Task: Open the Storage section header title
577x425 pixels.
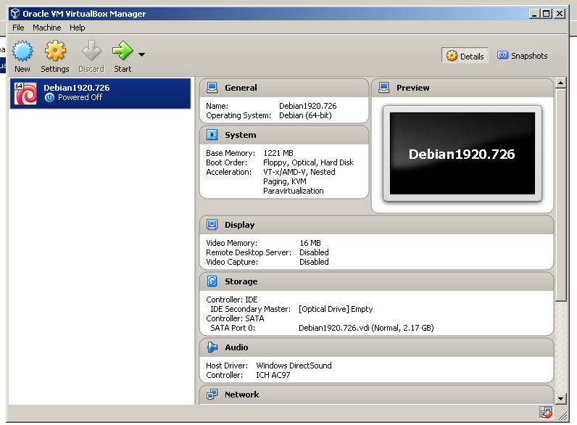Action: click(x=241, y=281)
